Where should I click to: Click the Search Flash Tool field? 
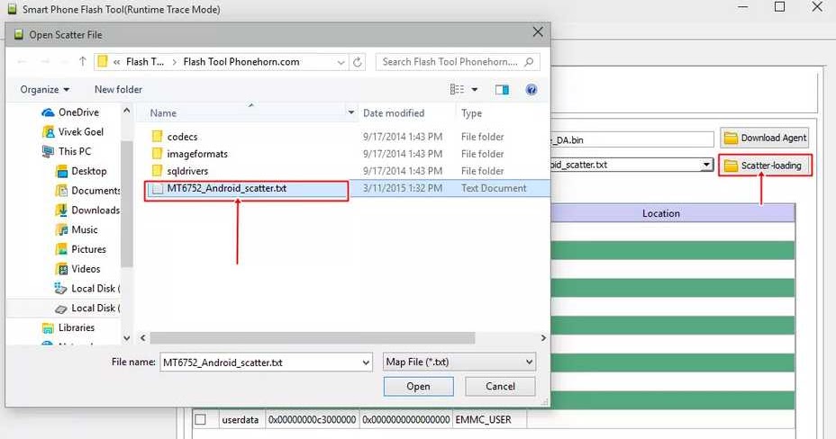point(450,62)
